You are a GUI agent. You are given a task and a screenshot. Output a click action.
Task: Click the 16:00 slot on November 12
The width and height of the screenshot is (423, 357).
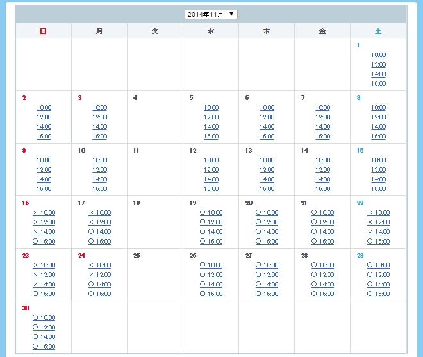pos(211,189)
